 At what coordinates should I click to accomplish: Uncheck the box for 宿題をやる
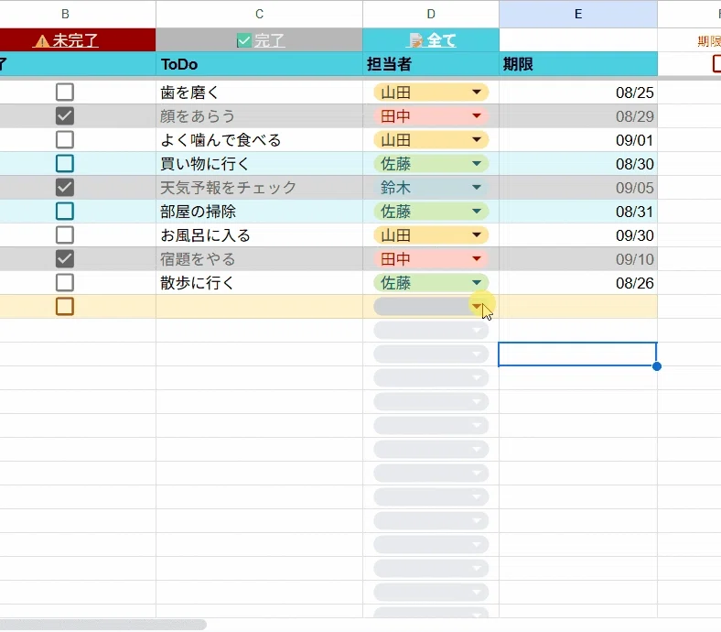click(x=64, y=258)
